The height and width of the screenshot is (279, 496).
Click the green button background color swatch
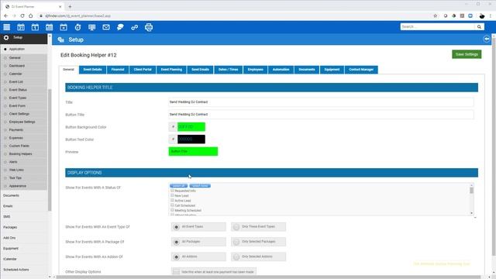[191, 127]
